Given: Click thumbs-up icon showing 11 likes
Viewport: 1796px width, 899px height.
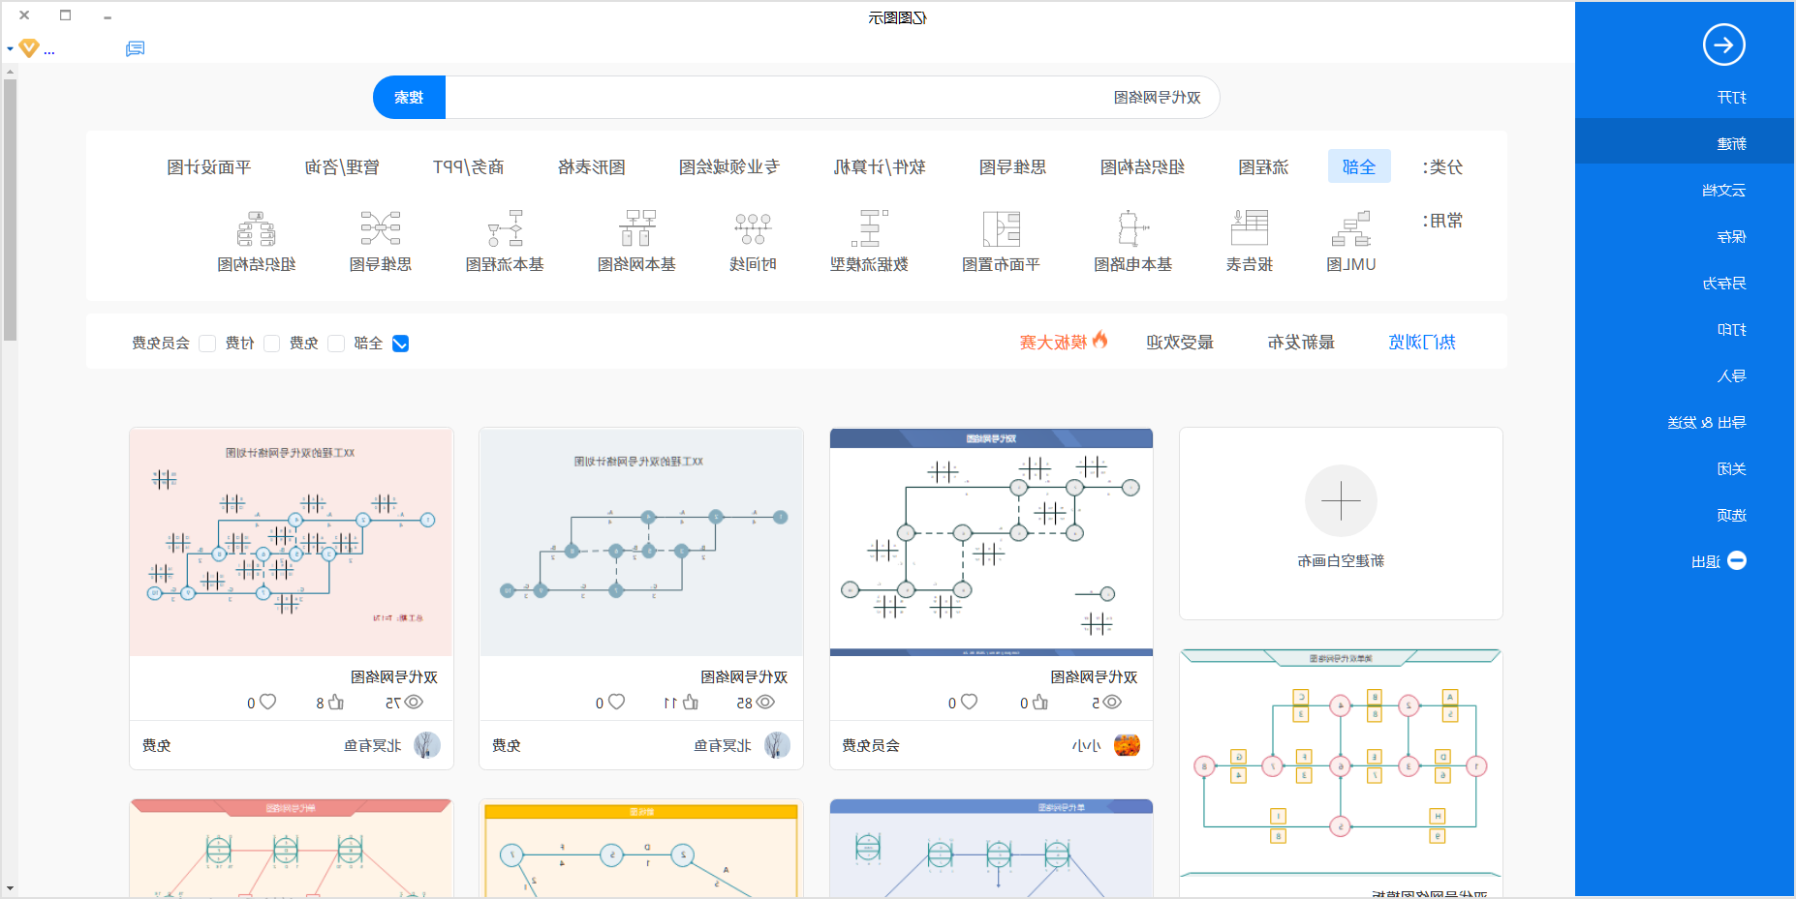Looking at the screenshot, I should (x=691, y=702).
